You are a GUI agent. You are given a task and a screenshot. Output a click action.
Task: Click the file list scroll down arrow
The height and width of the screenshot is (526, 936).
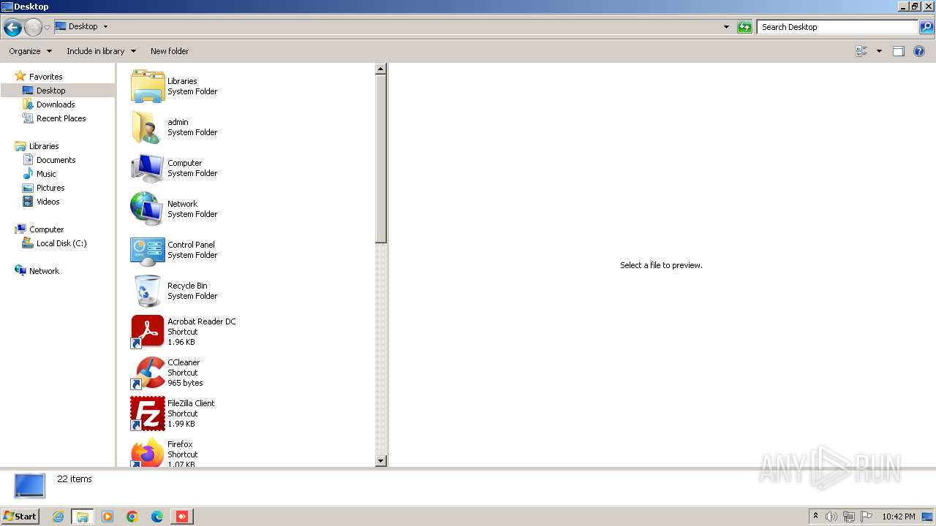[x=380, y=461]
